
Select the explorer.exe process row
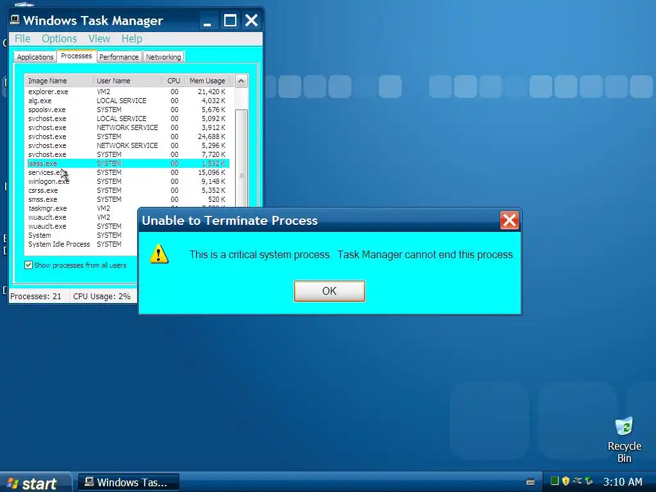point(127,92)
